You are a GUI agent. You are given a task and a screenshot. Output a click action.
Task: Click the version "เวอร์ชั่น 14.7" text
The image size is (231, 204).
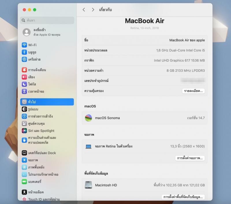pyautogui.click(x=196, y=118)
